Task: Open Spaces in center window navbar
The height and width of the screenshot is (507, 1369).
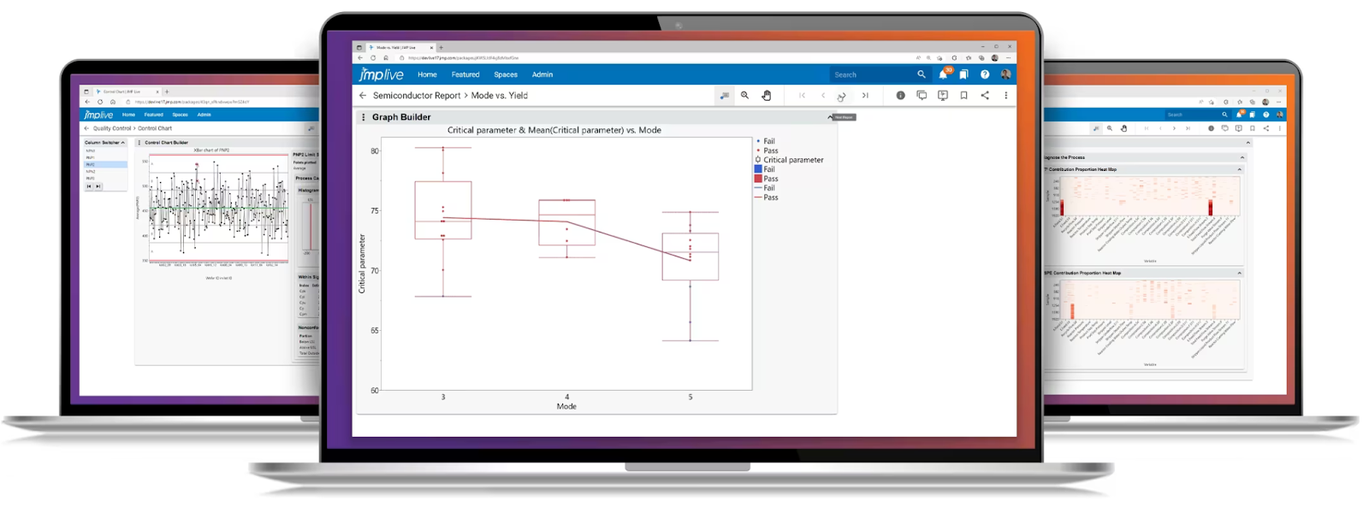Action: (506, 74)
